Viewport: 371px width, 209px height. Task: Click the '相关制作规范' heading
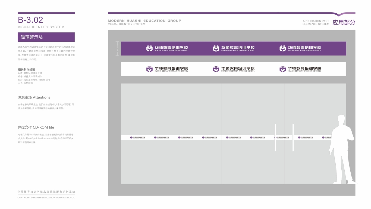(26, 70)
